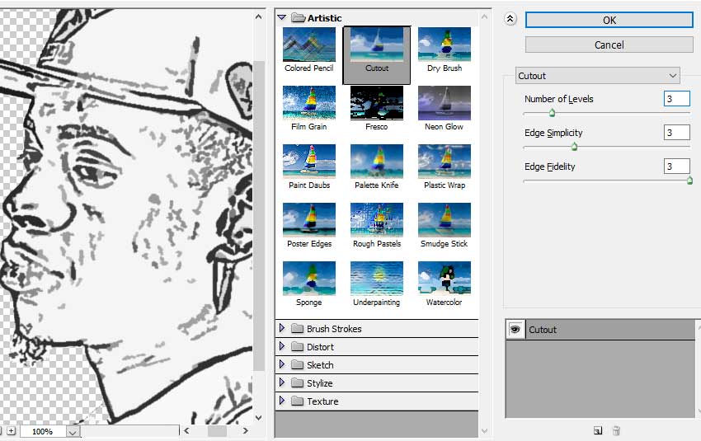The height and width of the screenshot is (441, 701).
Task: Click the OK button
Action: click(x=609, y=20)
